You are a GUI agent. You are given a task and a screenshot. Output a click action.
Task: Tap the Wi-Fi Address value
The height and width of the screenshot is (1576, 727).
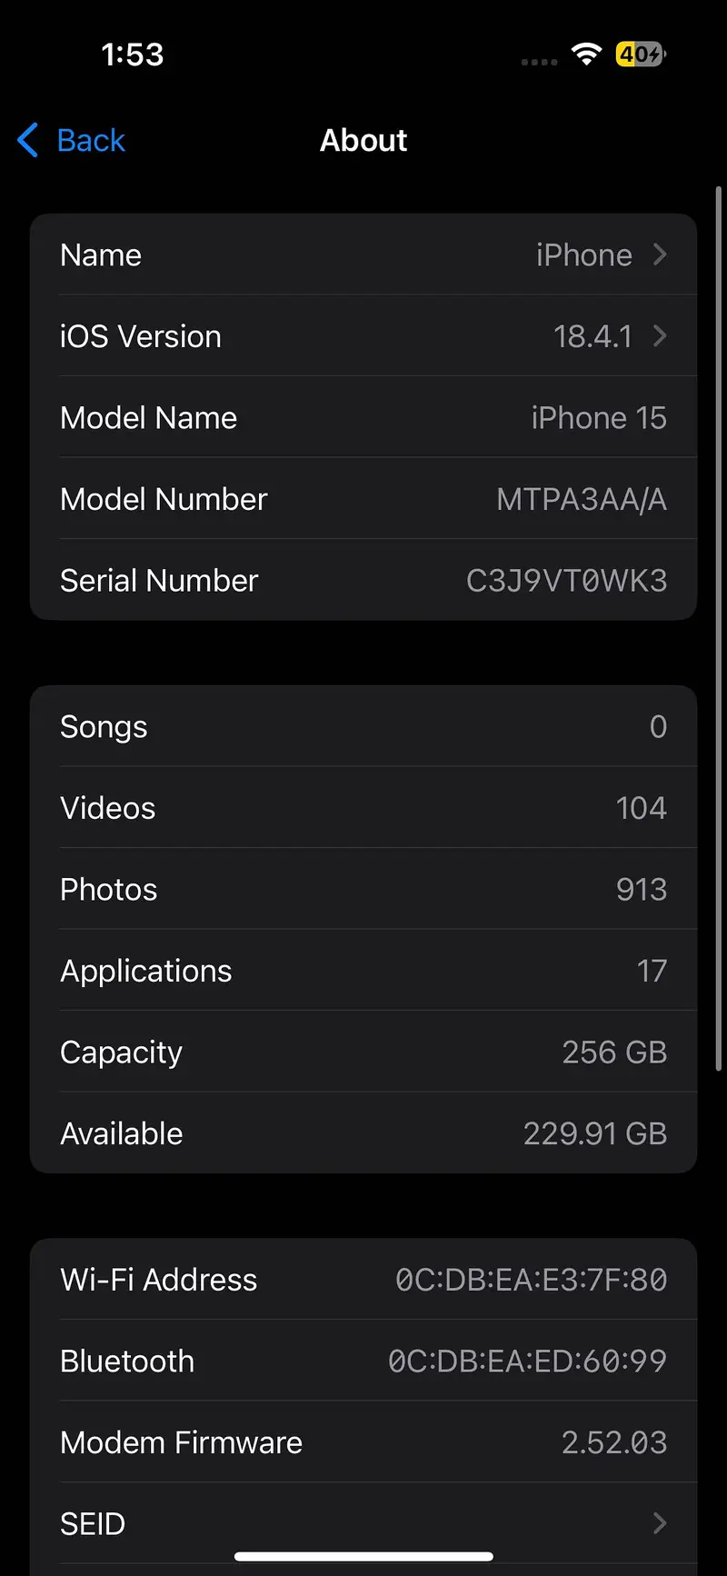coord(531,1280)
